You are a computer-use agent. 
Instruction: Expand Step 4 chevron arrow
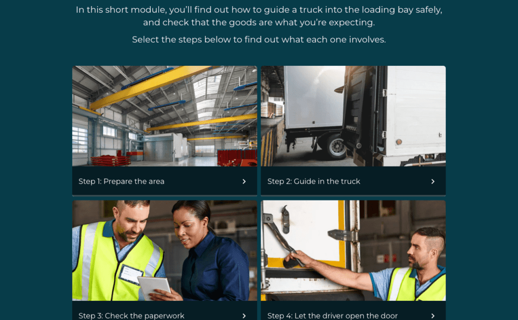[433, 316]
